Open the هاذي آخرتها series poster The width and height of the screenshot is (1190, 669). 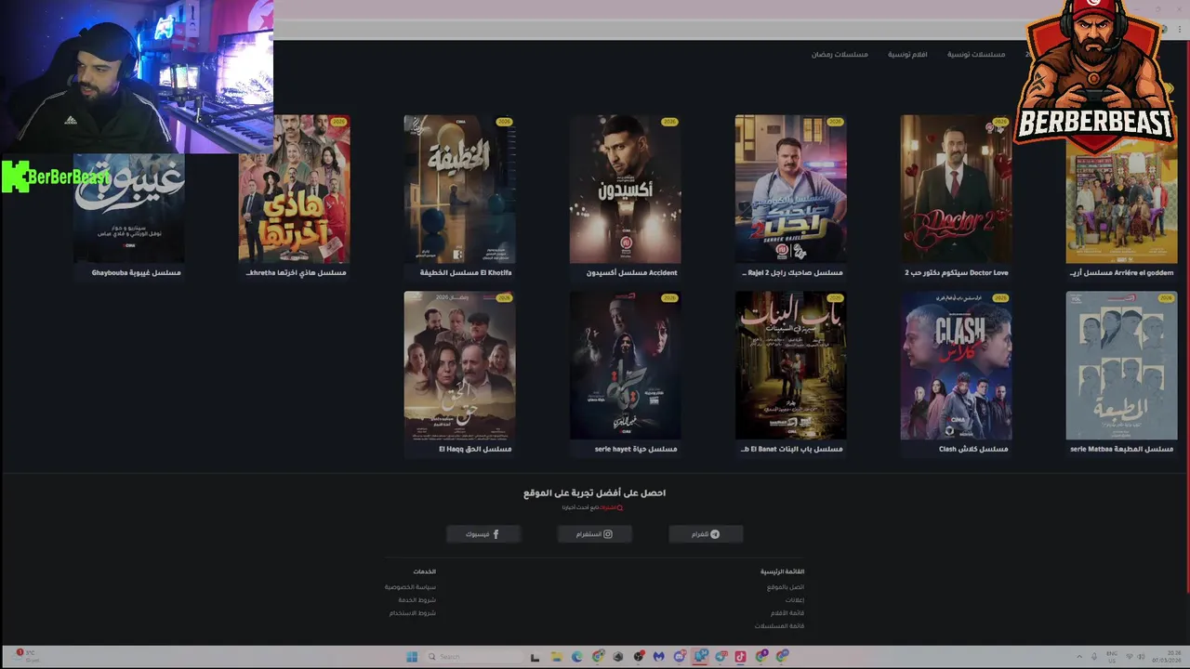(294, 190)
